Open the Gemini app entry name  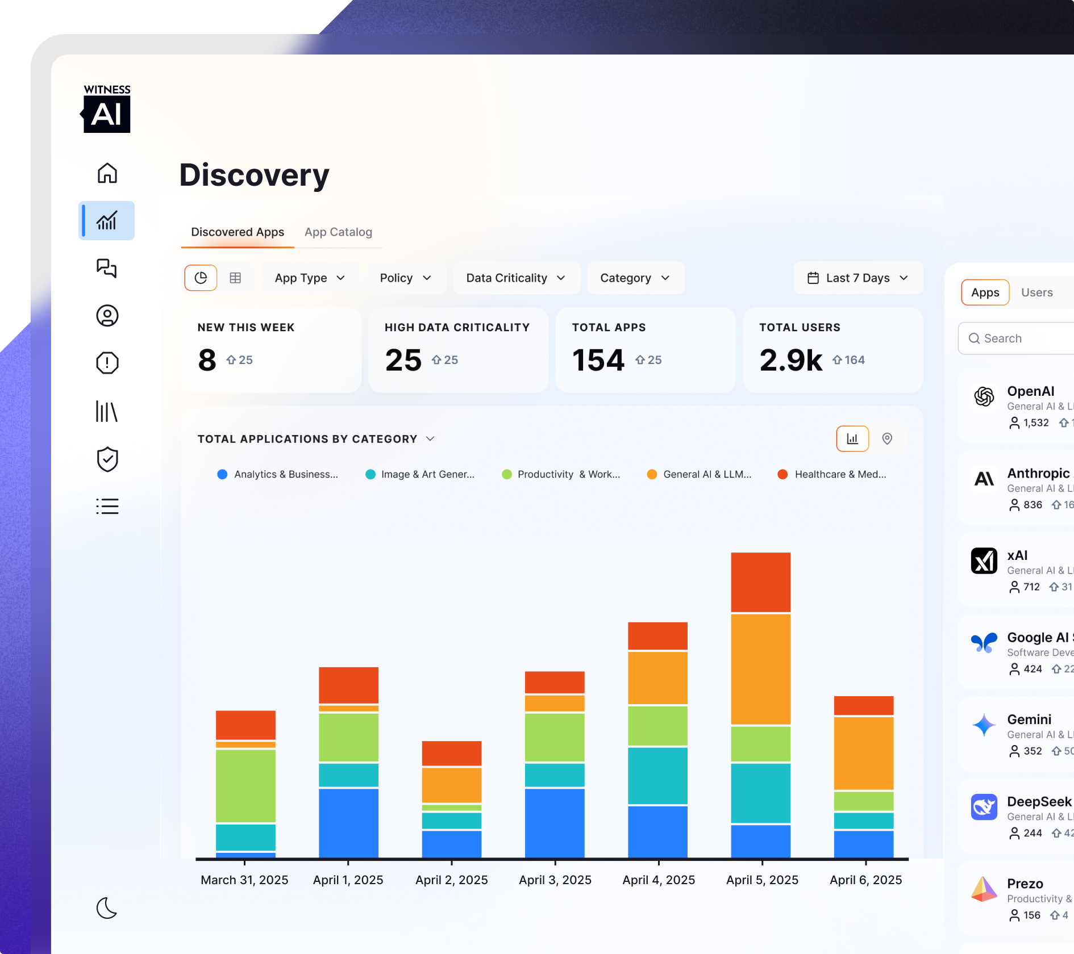point(1029,719)
